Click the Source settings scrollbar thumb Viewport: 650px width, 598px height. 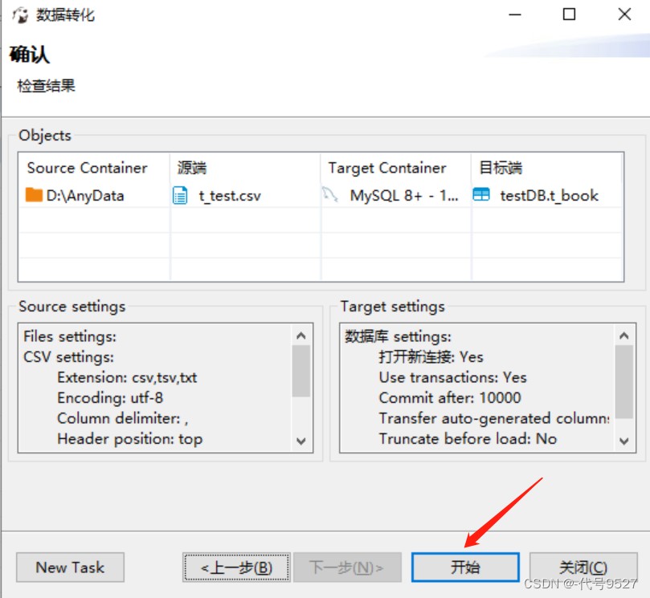point(301,371)
